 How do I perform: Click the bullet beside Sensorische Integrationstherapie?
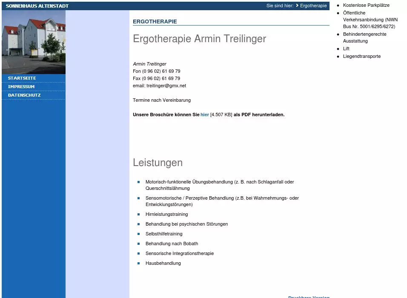click(138, 254)
